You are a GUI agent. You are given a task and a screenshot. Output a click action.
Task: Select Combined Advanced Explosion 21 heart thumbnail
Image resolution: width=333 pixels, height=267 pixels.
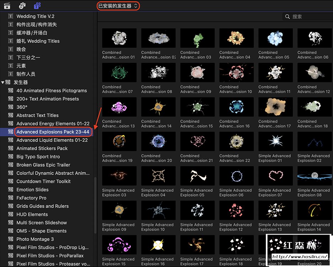click(x=198, y=141)
